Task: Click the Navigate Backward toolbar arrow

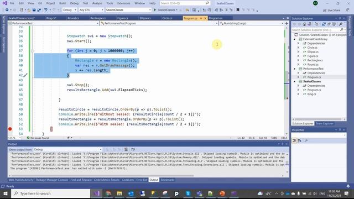Action: pyautogui.click(x=7, y=10)
